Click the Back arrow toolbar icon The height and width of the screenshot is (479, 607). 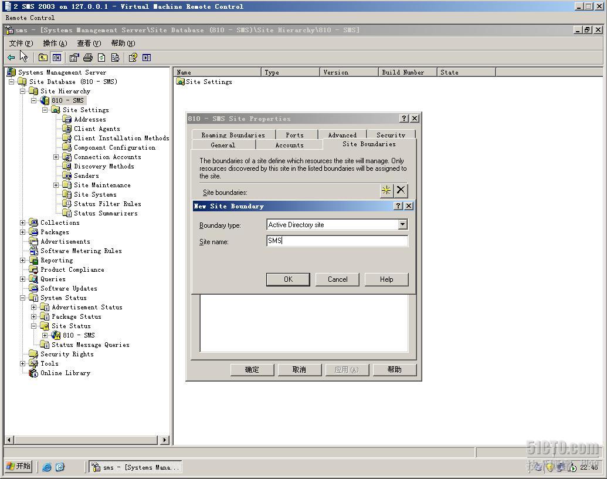tap(11, 58)
